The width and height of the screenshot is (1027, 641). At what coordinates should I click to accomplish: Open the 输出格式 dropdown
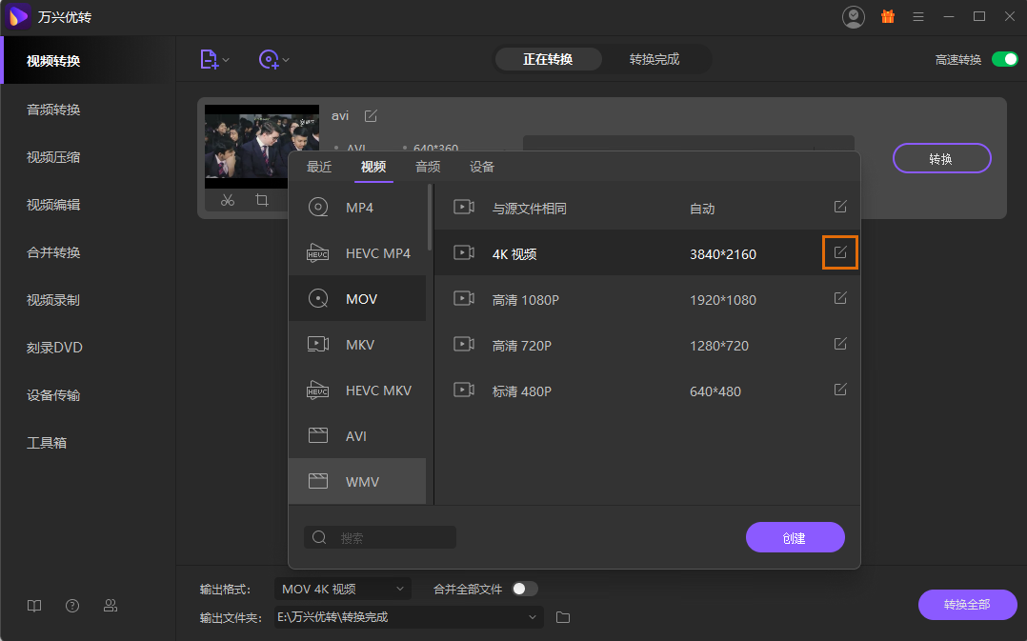[341, 589]
